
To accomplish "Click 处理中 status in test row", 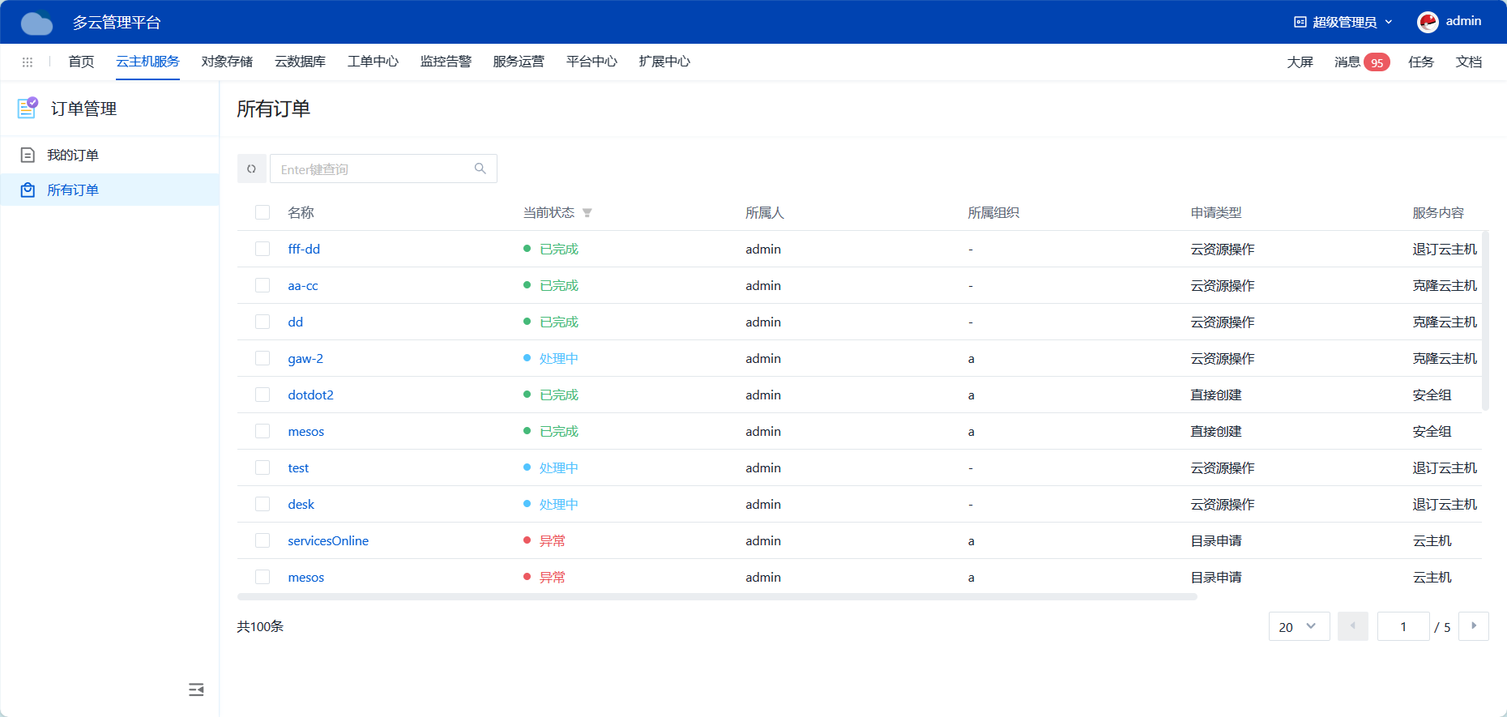I will 559,467.
